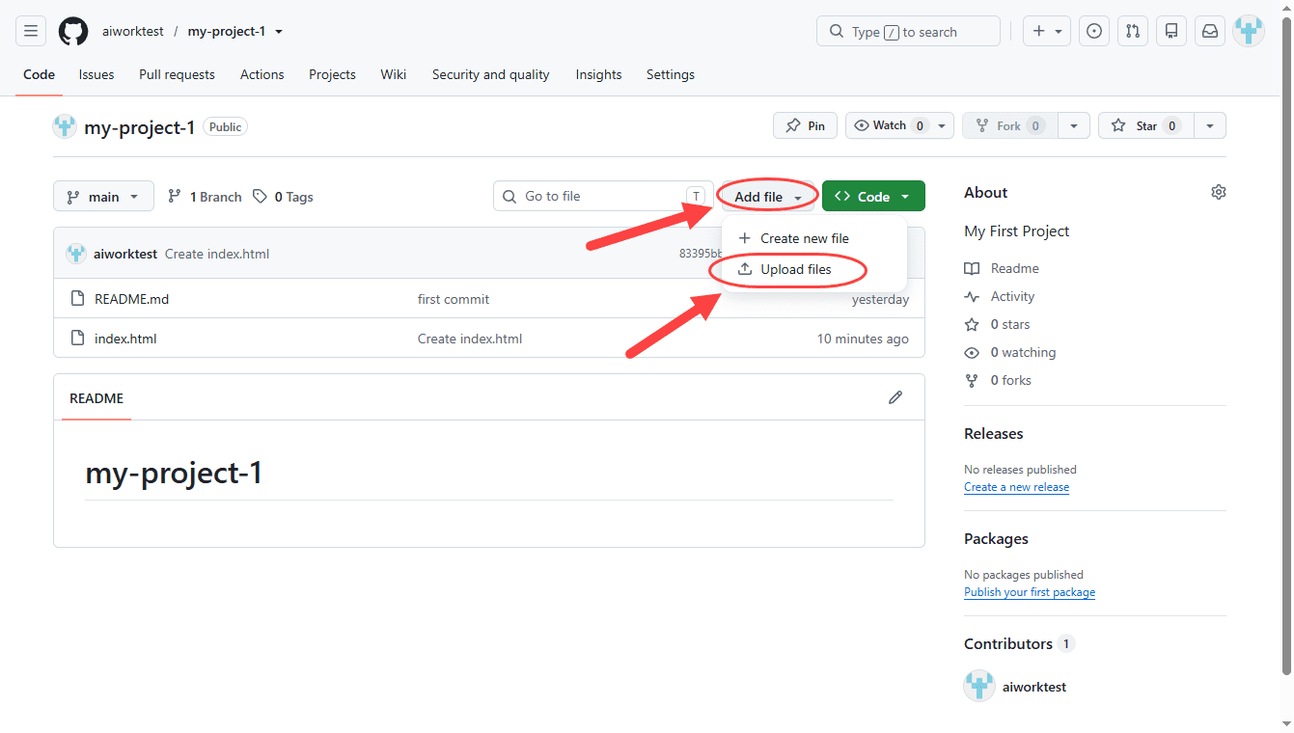
Task: Open my-project-1 repository title link
Action: (140, 127)
